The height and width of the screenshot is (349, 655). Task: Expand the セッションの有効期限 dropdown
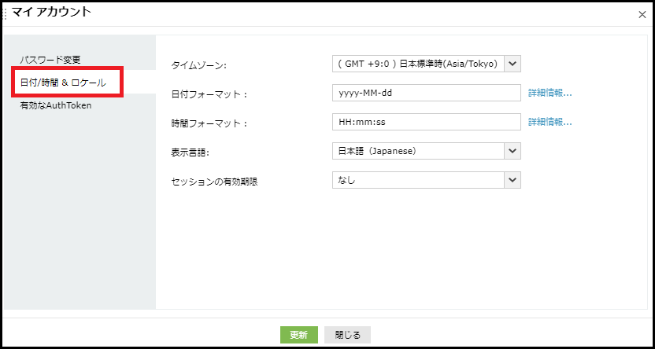(x=417, y=181)
